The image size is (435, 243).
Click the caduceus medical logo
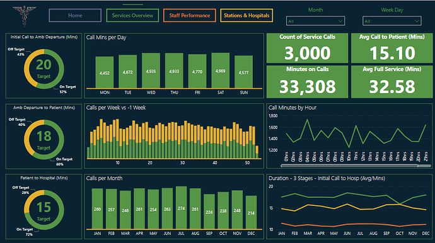click(x=25, y=16)
